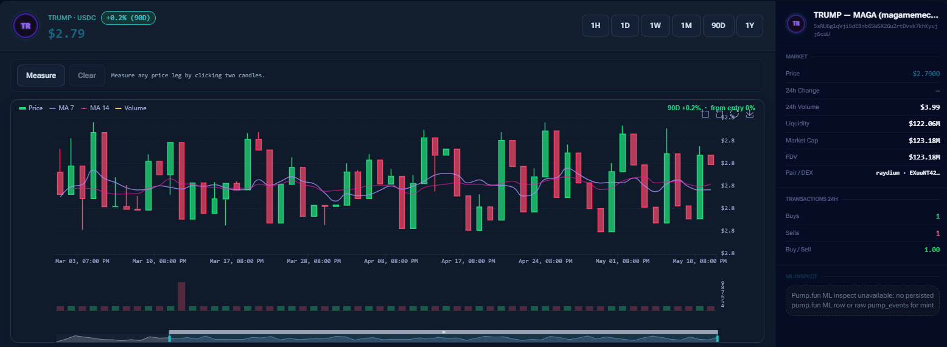Click the 24h Volume value $3.99

pyautogui.click(x=930, y=107)
